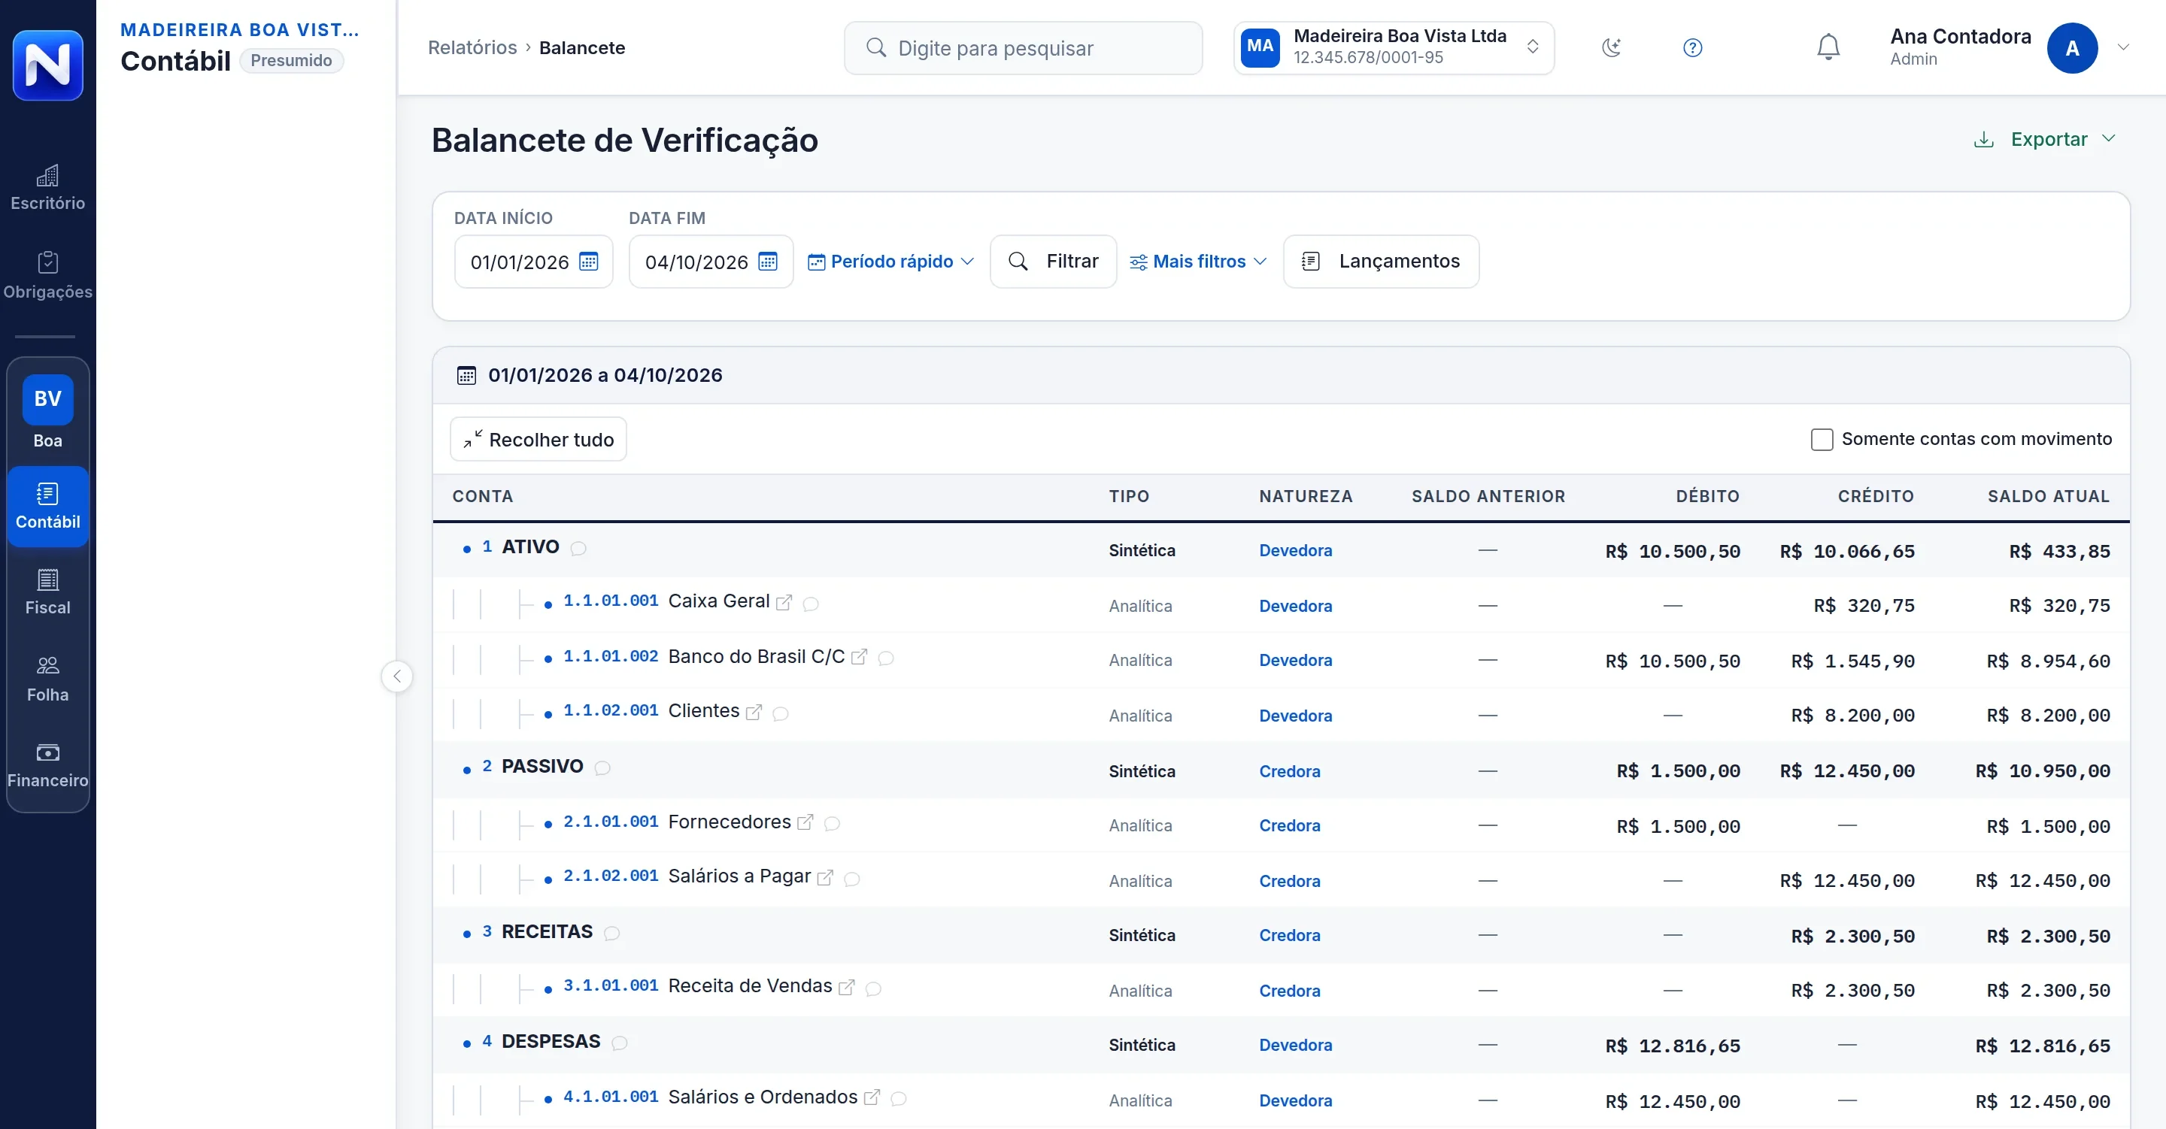Go to Relatórios breadcrumb
This screenshot has height=1129, width=2166.
(472, 48)
